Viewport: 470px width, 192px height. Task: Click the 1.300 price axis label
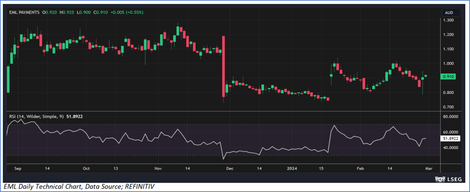(x=448, y=20)
